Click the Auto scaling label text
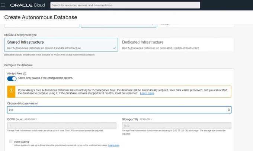 point(22,142)
